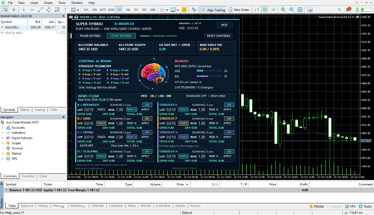374x215 pixels.
Task: Click the sparkle AI toolbar icon
Action: coord(194,10)
